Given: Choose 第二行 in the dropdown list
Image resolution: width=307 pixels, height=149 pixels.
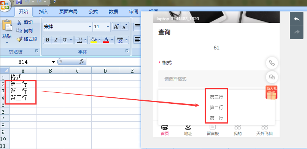Looking at the screenshot, I should coord(216,107).
